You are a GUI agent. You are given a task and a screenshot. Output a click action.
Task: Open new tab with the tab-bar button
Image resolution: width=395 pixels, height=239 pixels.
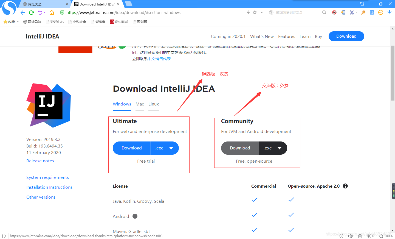coord(128,4)
